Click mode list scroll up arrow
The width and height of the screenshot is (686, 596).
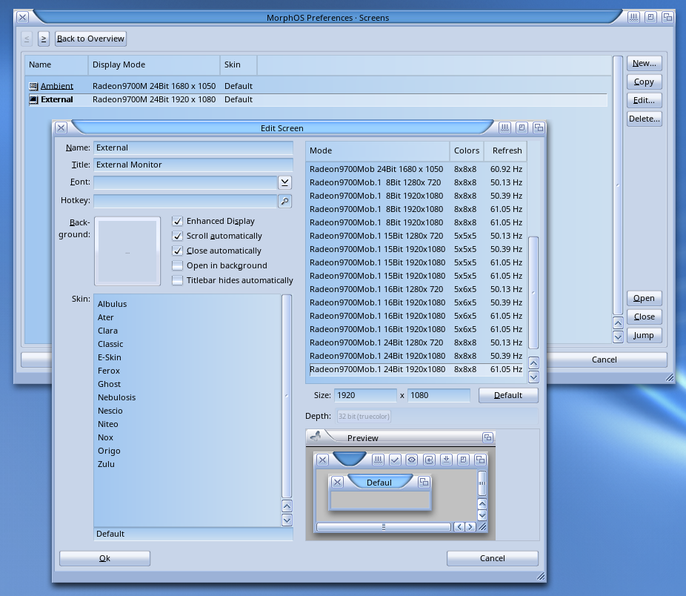(533, 363)
